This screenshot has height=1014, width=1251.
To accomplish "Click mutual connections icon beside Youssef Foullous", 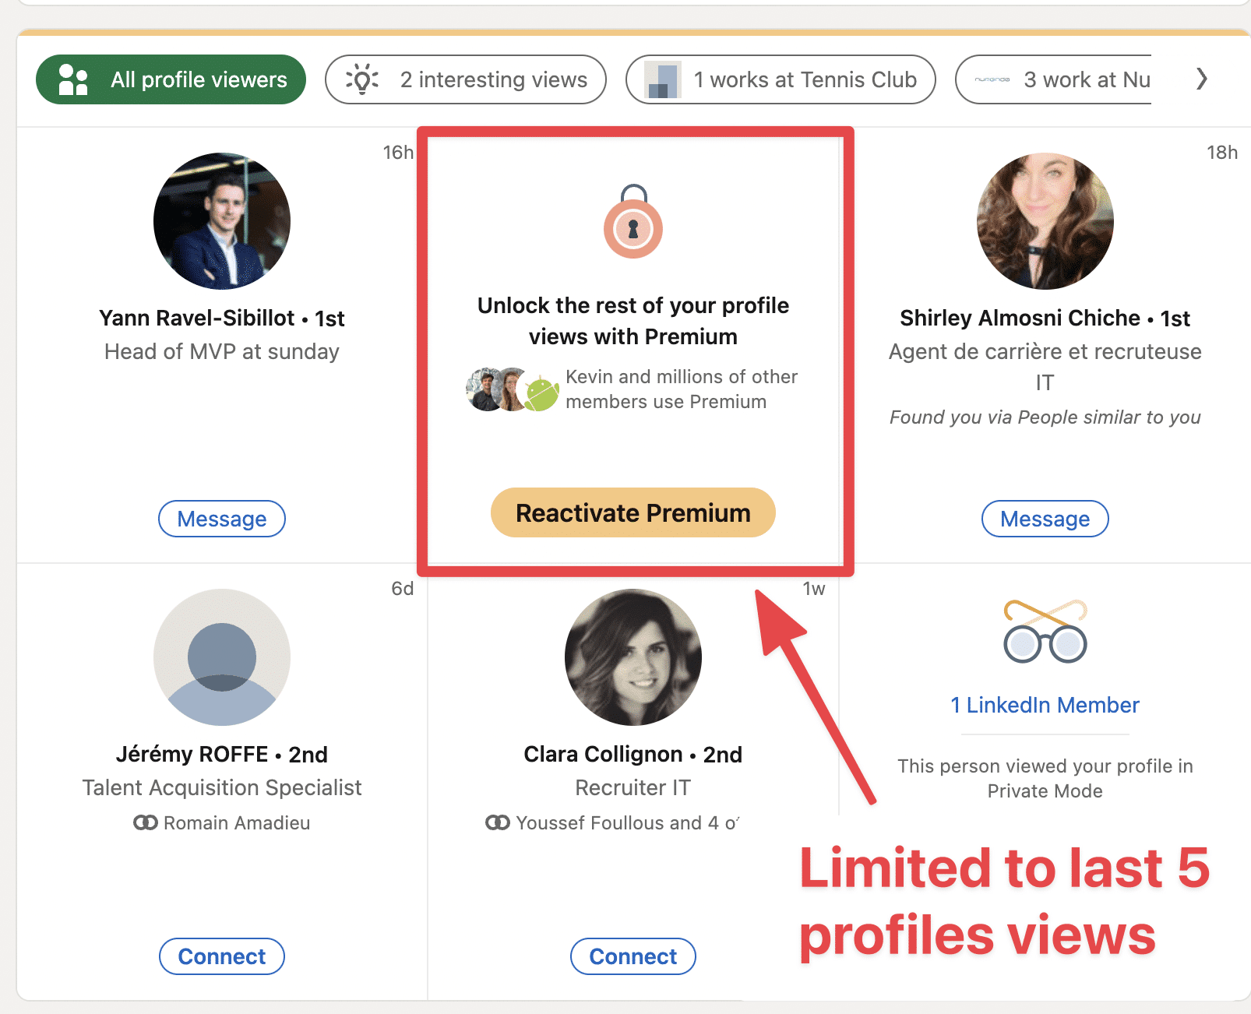I will (498, 822).
